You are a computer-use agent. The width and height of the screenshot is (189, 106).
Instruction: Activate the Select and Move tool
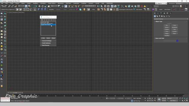point(39,6)
